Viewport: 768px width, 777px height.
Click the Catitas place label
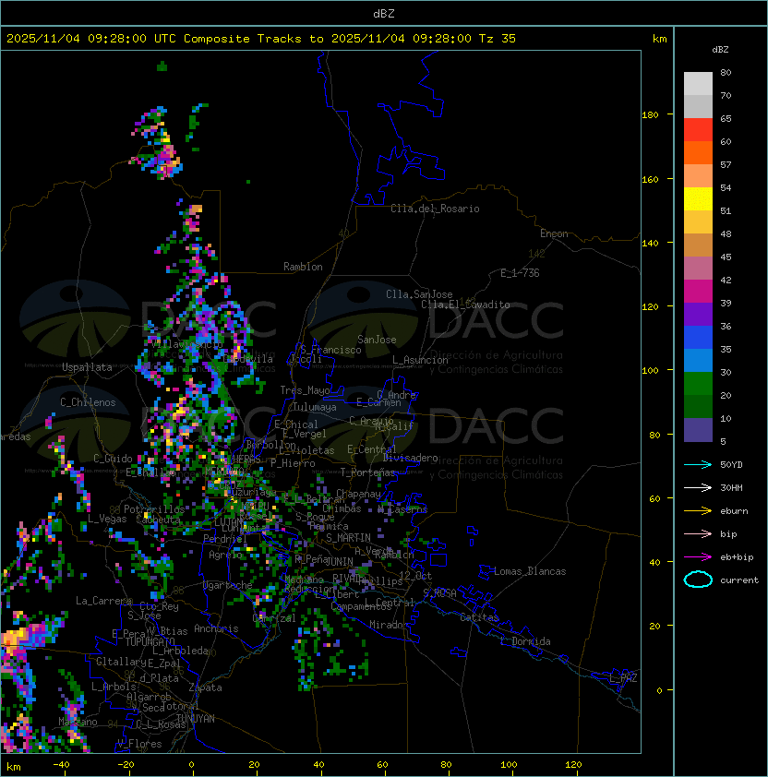click(479, 617)
